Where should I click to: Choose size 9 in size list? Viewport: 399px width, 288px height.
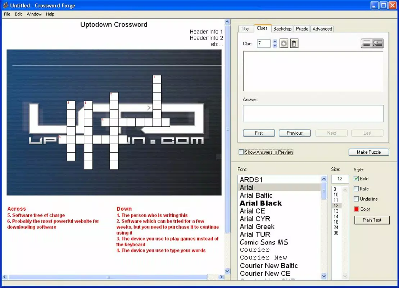(337, 189)
